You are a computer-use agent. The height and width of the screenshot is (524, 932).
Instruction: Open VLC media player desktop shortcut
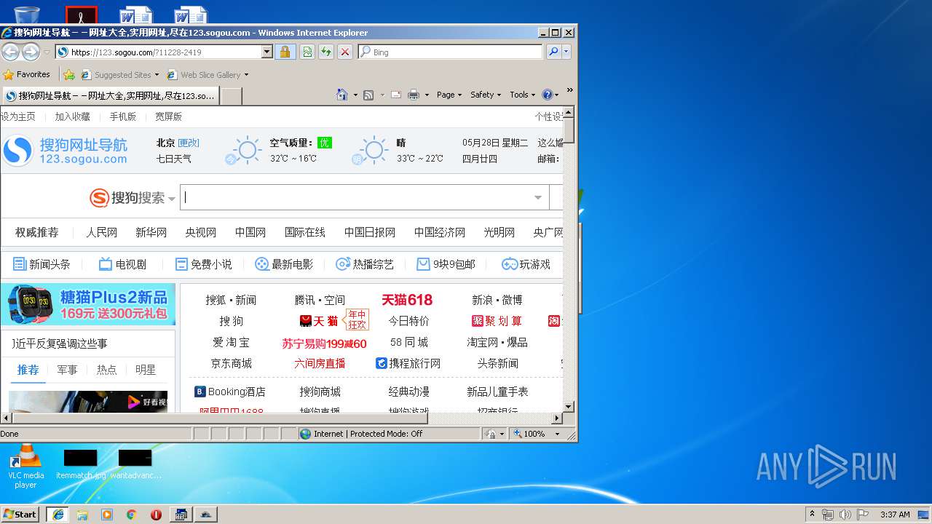[x=25, y=466]
